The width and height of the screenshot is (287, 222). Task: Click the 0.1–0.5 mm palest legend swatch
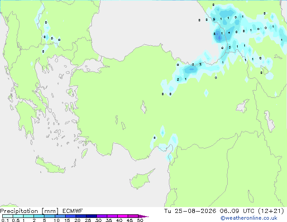point(8,216)
